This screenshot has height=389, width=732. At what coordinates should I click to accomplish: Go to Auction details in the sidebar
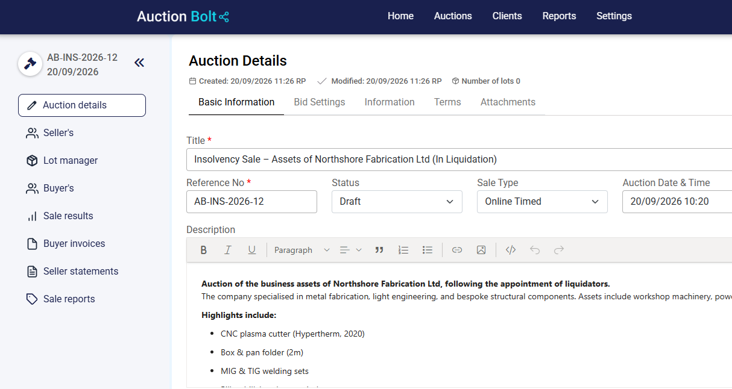point(82,105)
